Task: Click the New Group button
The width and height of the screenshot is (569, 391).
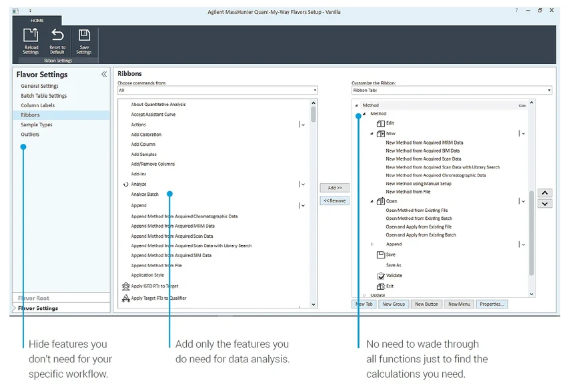Action: point(394,304)
